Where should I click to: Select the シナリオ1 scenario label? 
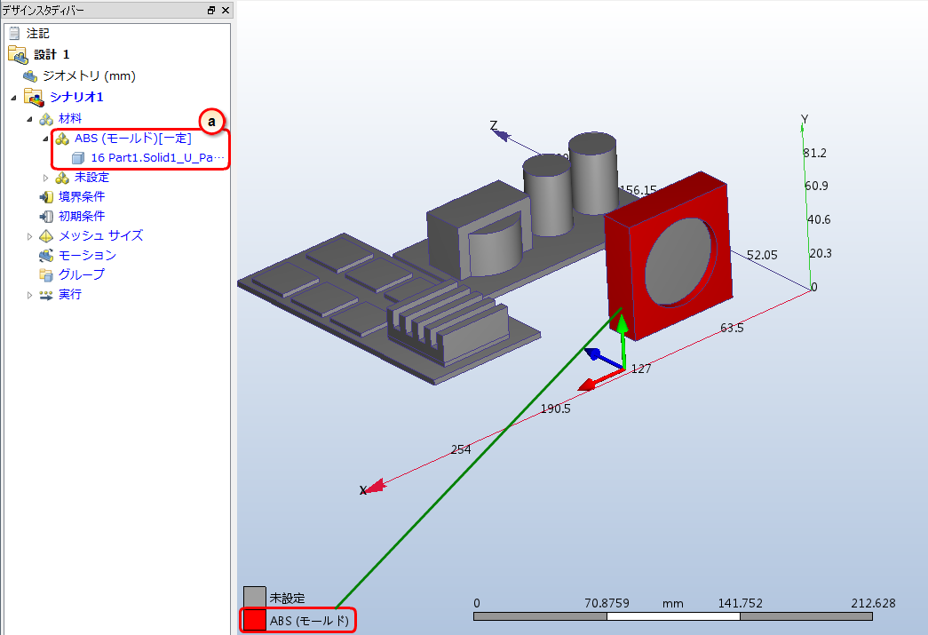click(x=77, y=97)
